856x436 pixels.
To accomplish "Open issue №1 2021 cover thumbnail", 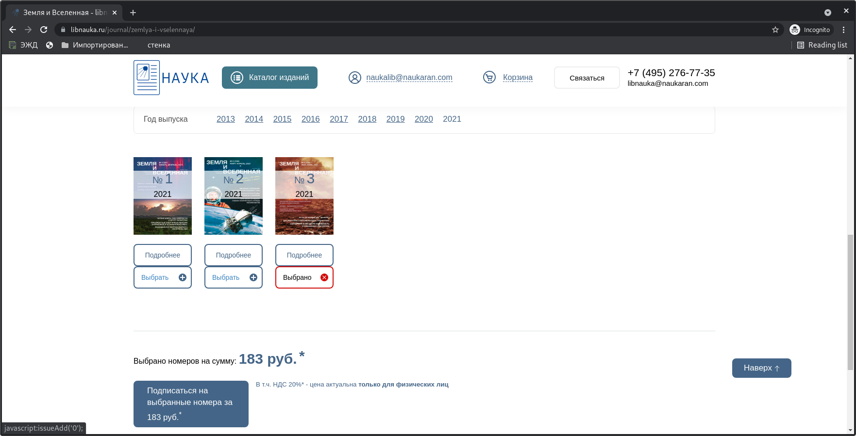I will [163, 196].
